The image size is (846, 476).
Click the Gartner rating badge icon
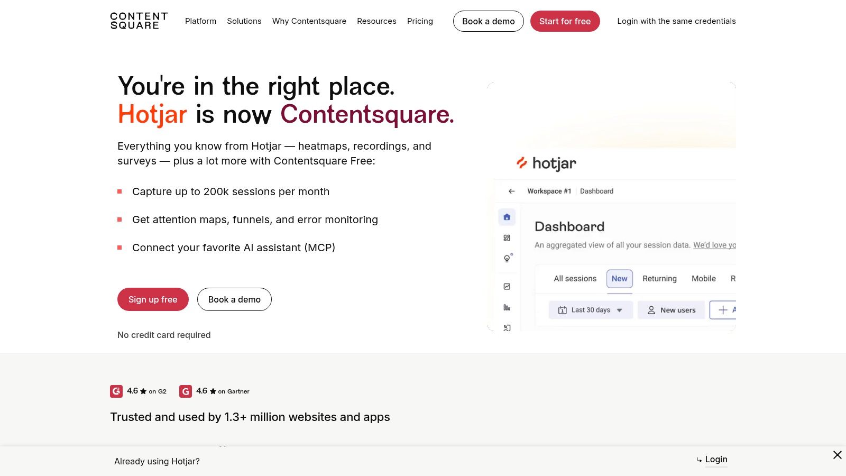(186, 391)
